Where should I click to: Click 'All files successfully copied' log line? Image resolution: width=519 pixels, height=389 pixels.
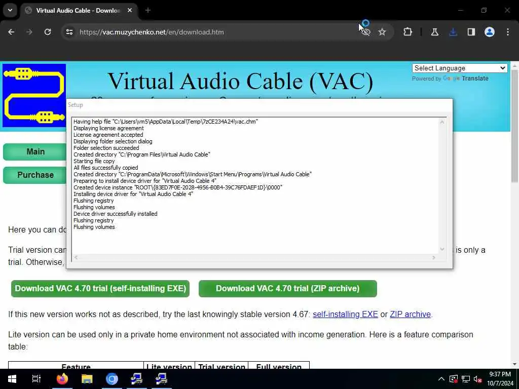(105, 168)
